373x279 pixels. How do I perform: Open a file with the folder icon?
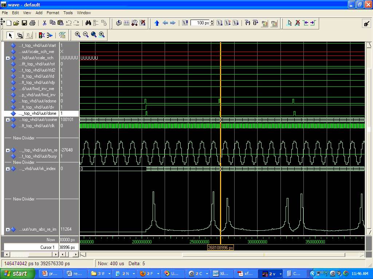click(16, 23)
